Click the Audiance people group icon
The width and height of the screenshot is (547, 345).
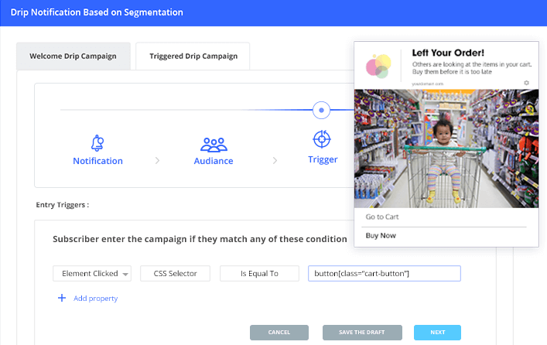pyautogui.click(x=214, y=144)
